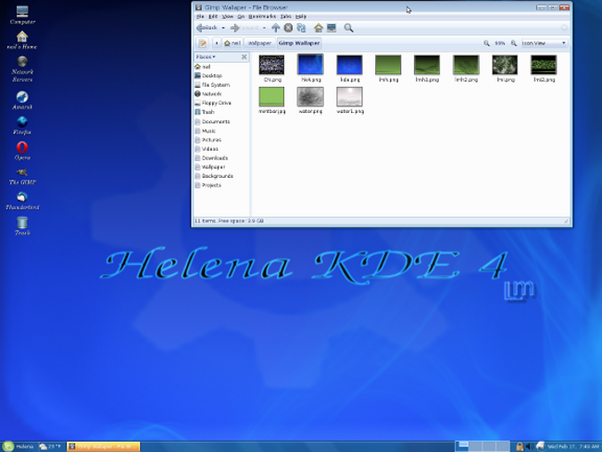Image resolution: width=602 pixels, height=452 pixels.
Task: Select the lmi.png thumbnail
Action: coord(505,65)
